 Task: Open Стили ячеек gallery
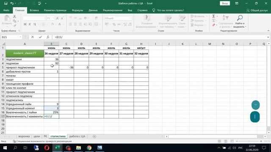[182, 22]
